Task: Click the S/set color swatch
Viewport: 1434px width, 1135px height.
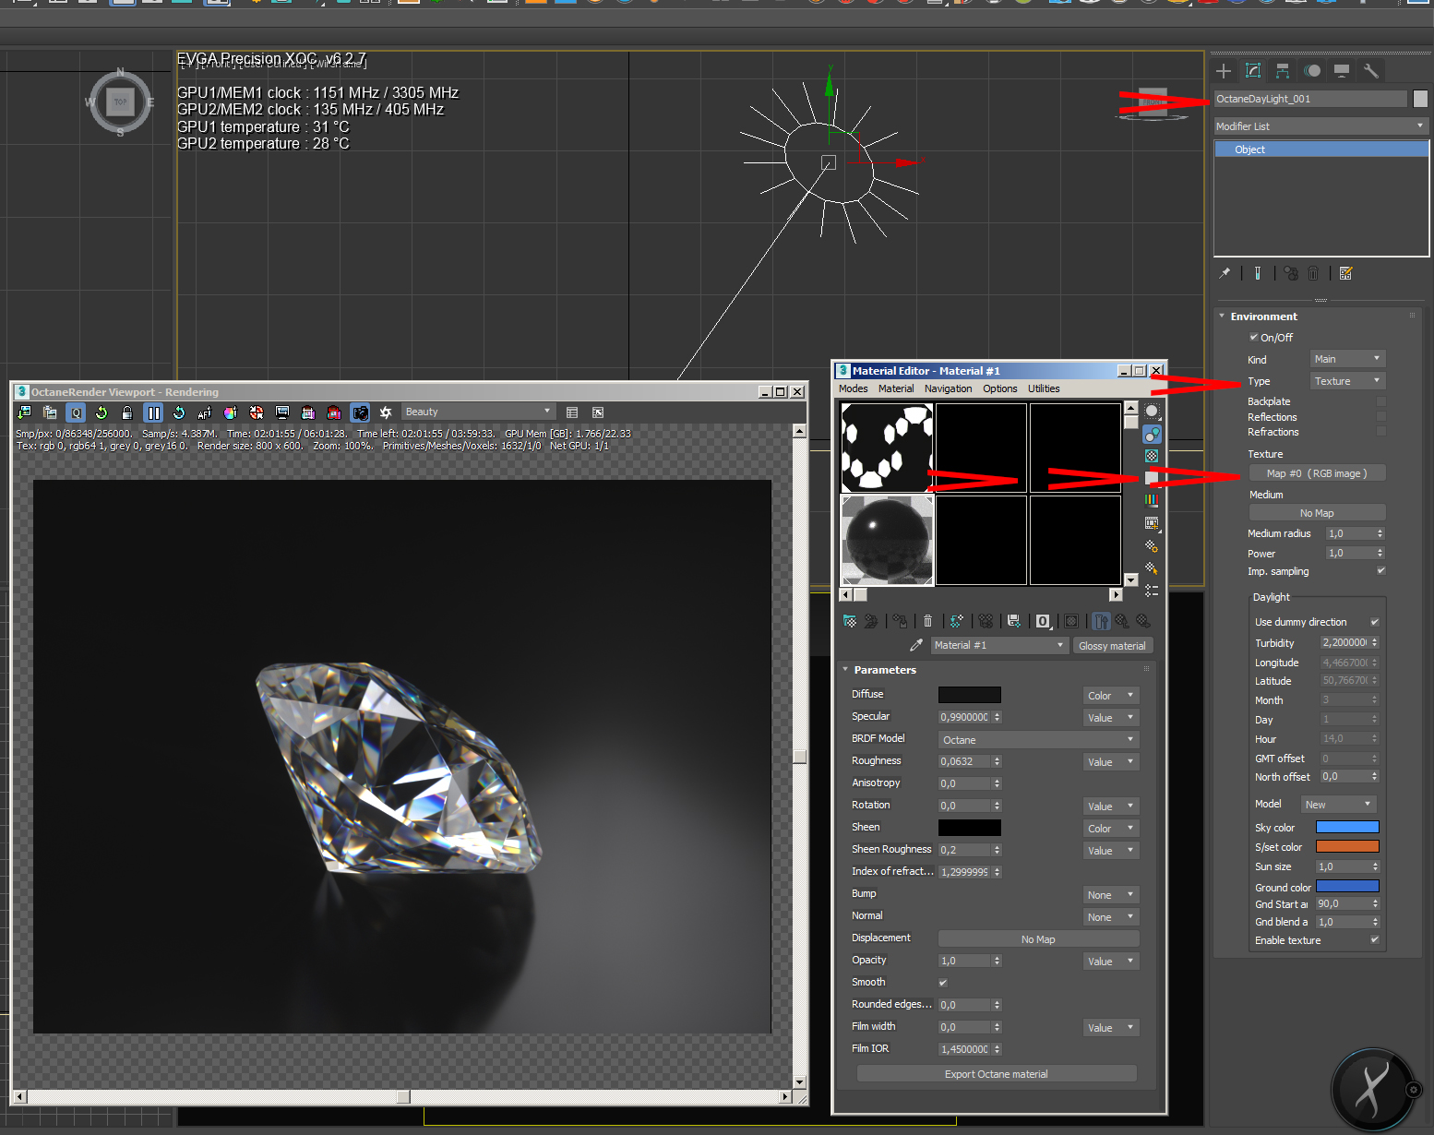Action: point(1347,846)
